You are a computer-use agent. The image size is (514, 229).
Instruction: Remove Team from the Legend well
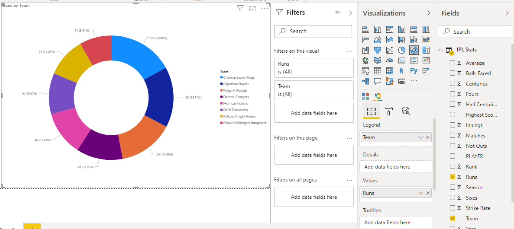pyautogui.click(x=428, y=137)
